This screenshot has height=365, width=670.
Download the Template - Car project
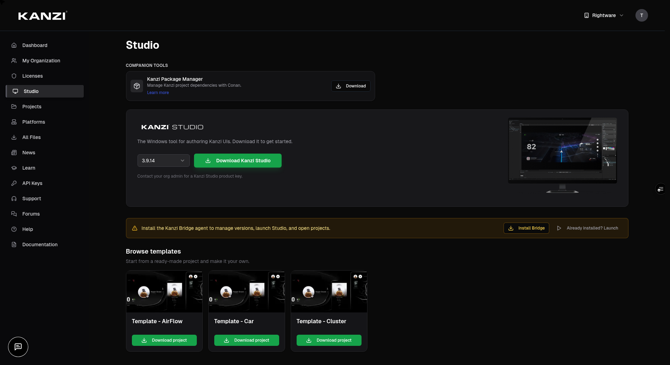click(x=247, y=340)
